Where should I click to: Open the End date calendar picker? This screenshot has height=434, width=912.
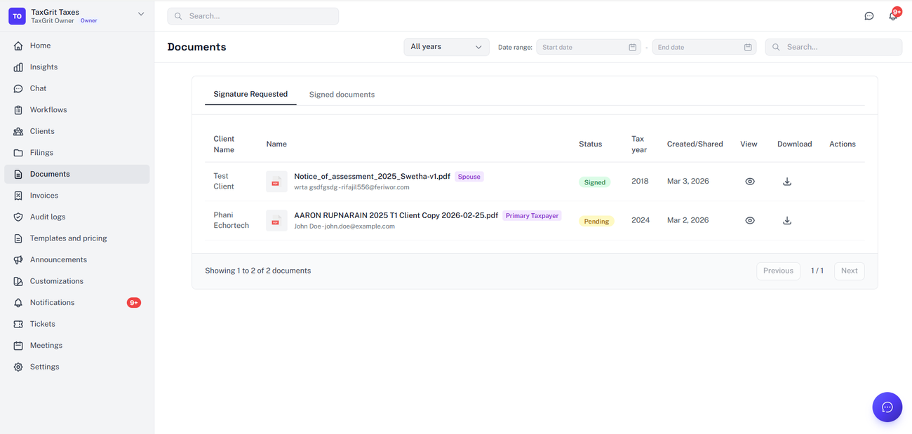748,47
